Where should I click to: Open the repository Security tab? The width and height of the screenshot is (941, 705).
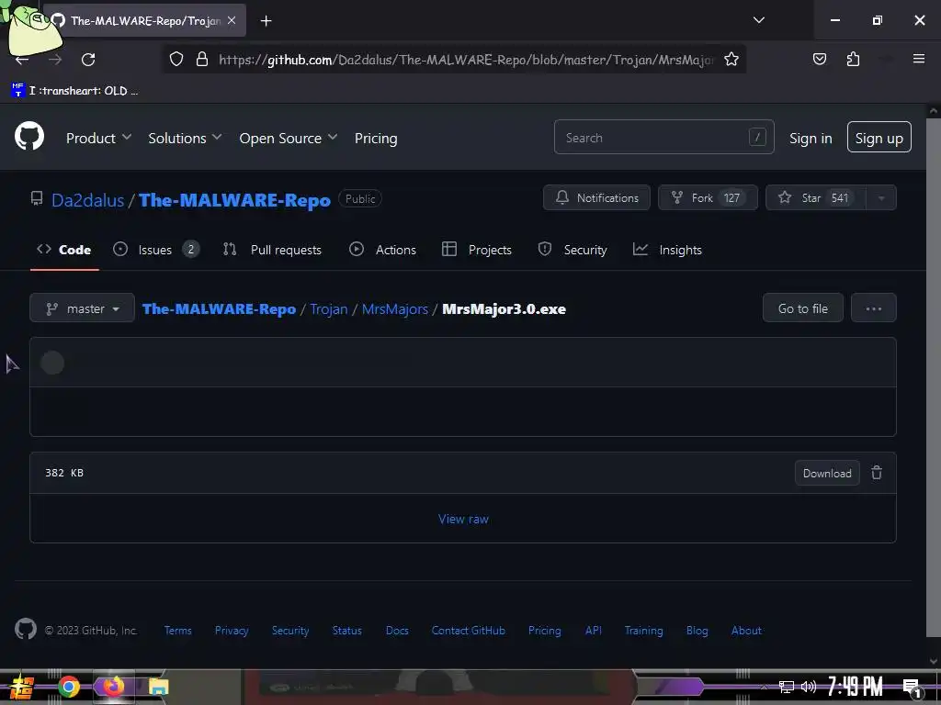[573, 250]
